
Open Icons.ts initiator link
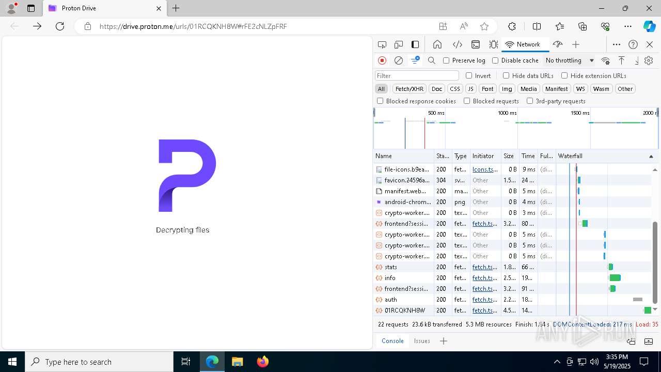485,169
